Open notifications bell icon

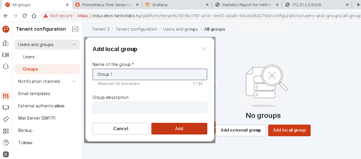click(x=6, y=67)
